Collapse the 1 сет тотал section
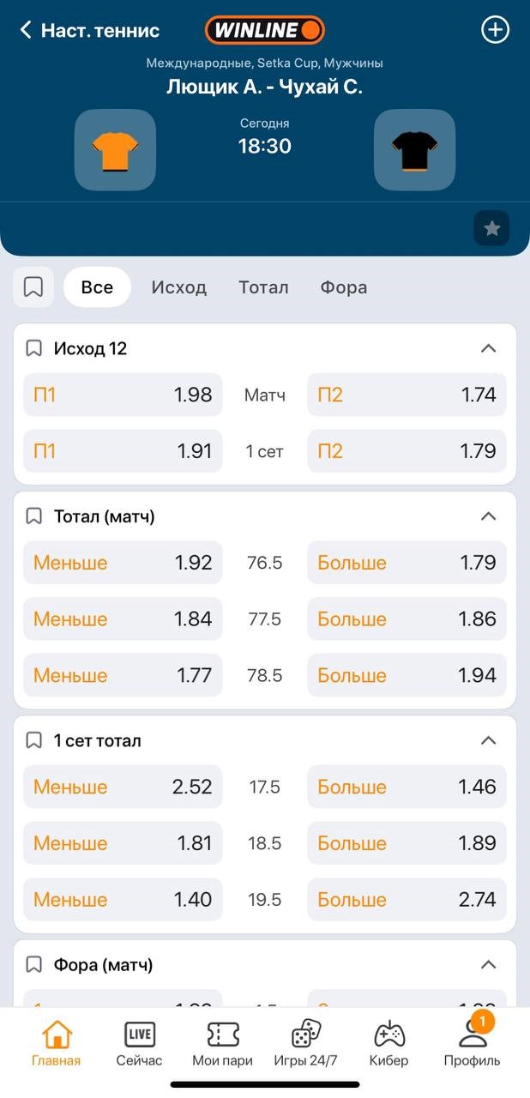The height and width of the screenshot is (1098, 530). (488, 740)
